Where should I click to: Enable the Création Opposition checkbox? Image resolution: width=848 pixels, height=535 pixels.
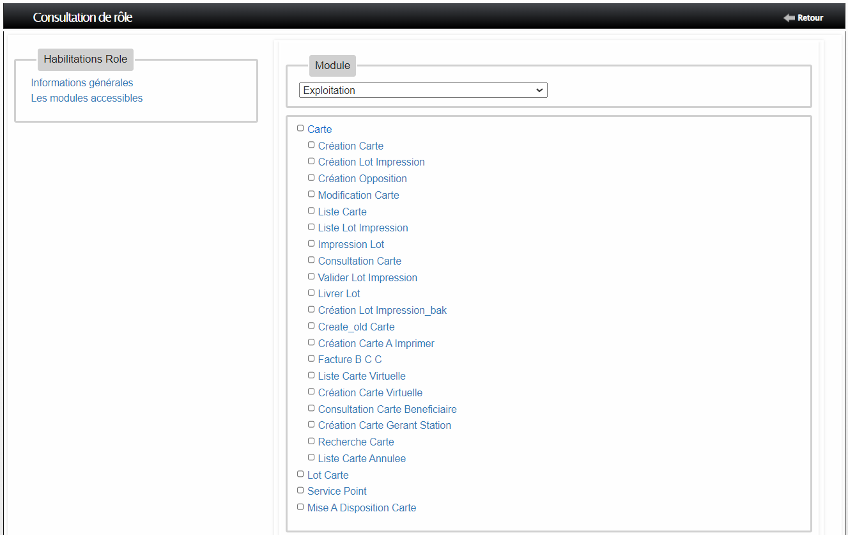click(x=311, y=178)
